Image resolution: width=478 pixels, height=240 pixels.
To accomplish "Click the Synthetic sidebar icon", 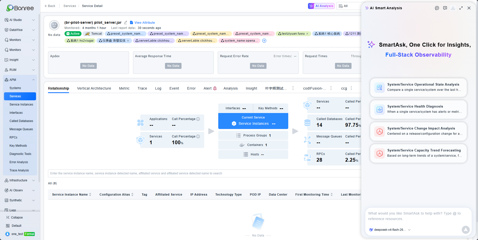I will pos(6,200).
